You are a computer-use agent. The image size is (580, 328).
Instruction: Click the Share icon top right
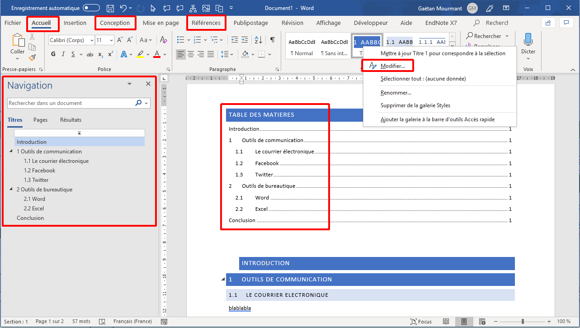(548, 23)
